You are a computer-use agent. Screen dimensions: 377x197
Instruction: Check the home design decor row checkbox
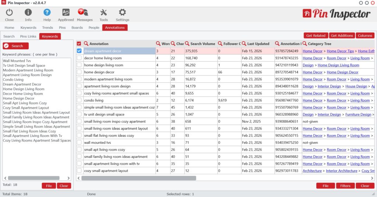[x=79, y=72]
